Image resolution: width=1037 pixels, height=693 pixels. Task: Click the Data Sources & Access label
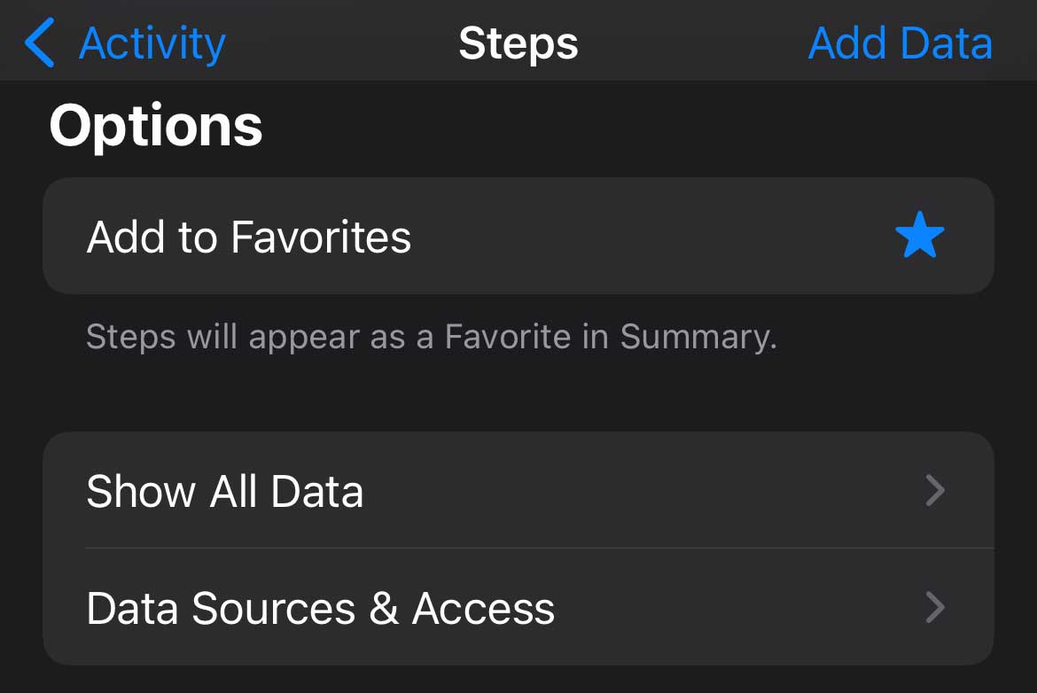coord(320,608)
